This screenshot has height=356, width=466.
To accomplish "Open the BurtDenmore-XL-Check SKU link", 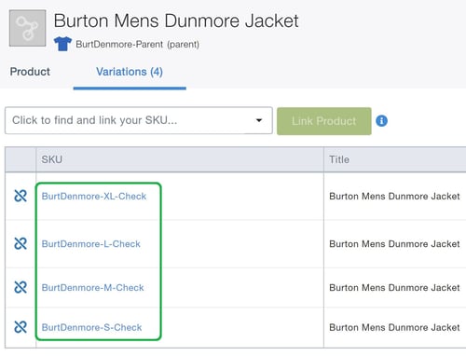I will (94, 197).
